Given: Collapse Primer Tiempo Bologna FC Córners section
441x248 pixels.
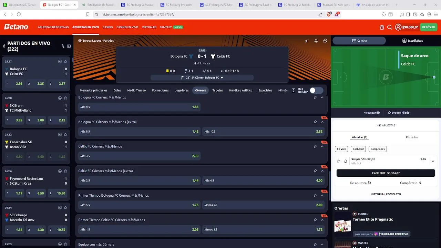Looking at the screenshot, I should coord(322,195).
